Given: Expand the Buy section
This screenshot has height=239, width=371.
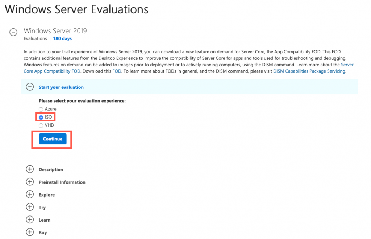Looking at the screenshot, I should tap(30, 232).
